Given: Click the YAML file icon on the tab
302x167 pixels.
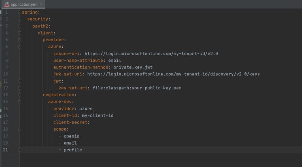Looking at the screenshot, I should pyautogui.click(x=7, y=4).
